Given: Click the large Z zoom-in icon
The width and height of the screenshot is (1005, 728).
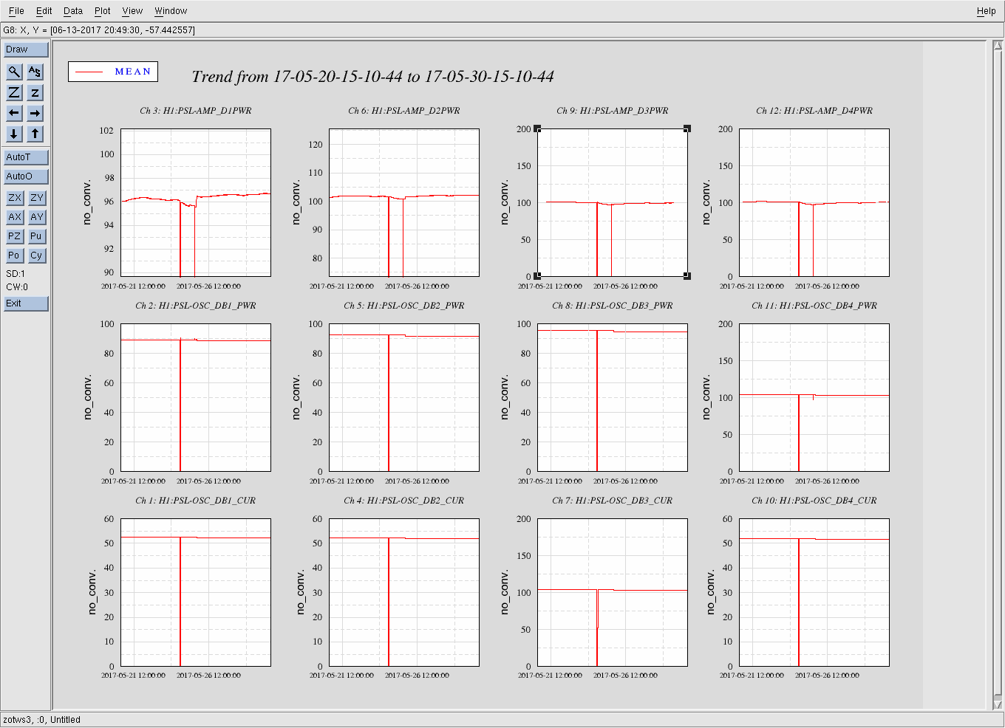Looking at the screenshot, I should (14, 92).
